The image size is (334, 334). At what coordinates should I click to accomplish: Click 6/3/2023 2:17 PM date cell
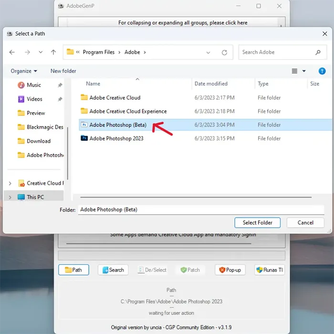[x=214, y=98]
